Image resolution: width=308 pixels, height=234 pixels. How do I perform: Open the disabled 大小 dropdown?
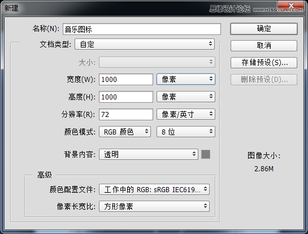click(157, 62)
